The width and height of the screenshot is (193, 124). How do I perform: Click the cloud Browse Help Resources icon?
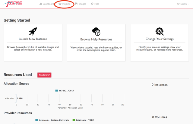click(96, 31)
